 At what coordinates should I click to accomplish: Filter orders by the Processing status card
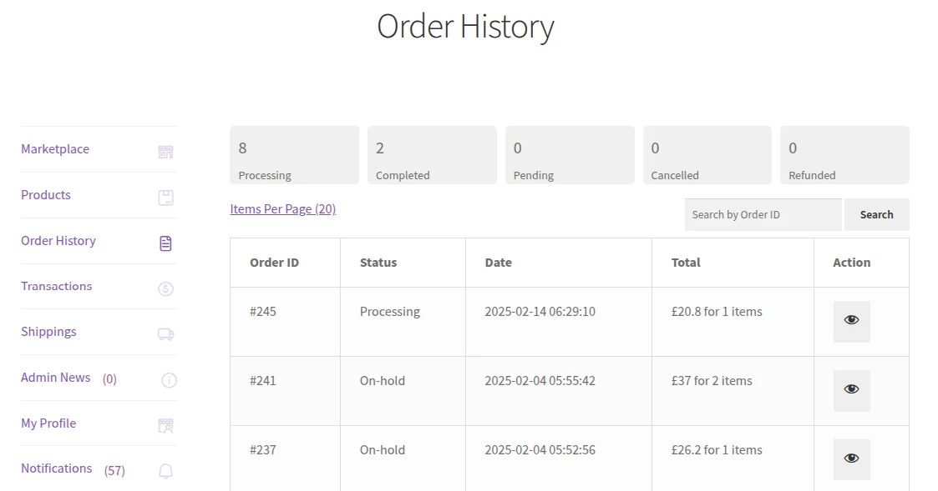pos(294,155)
